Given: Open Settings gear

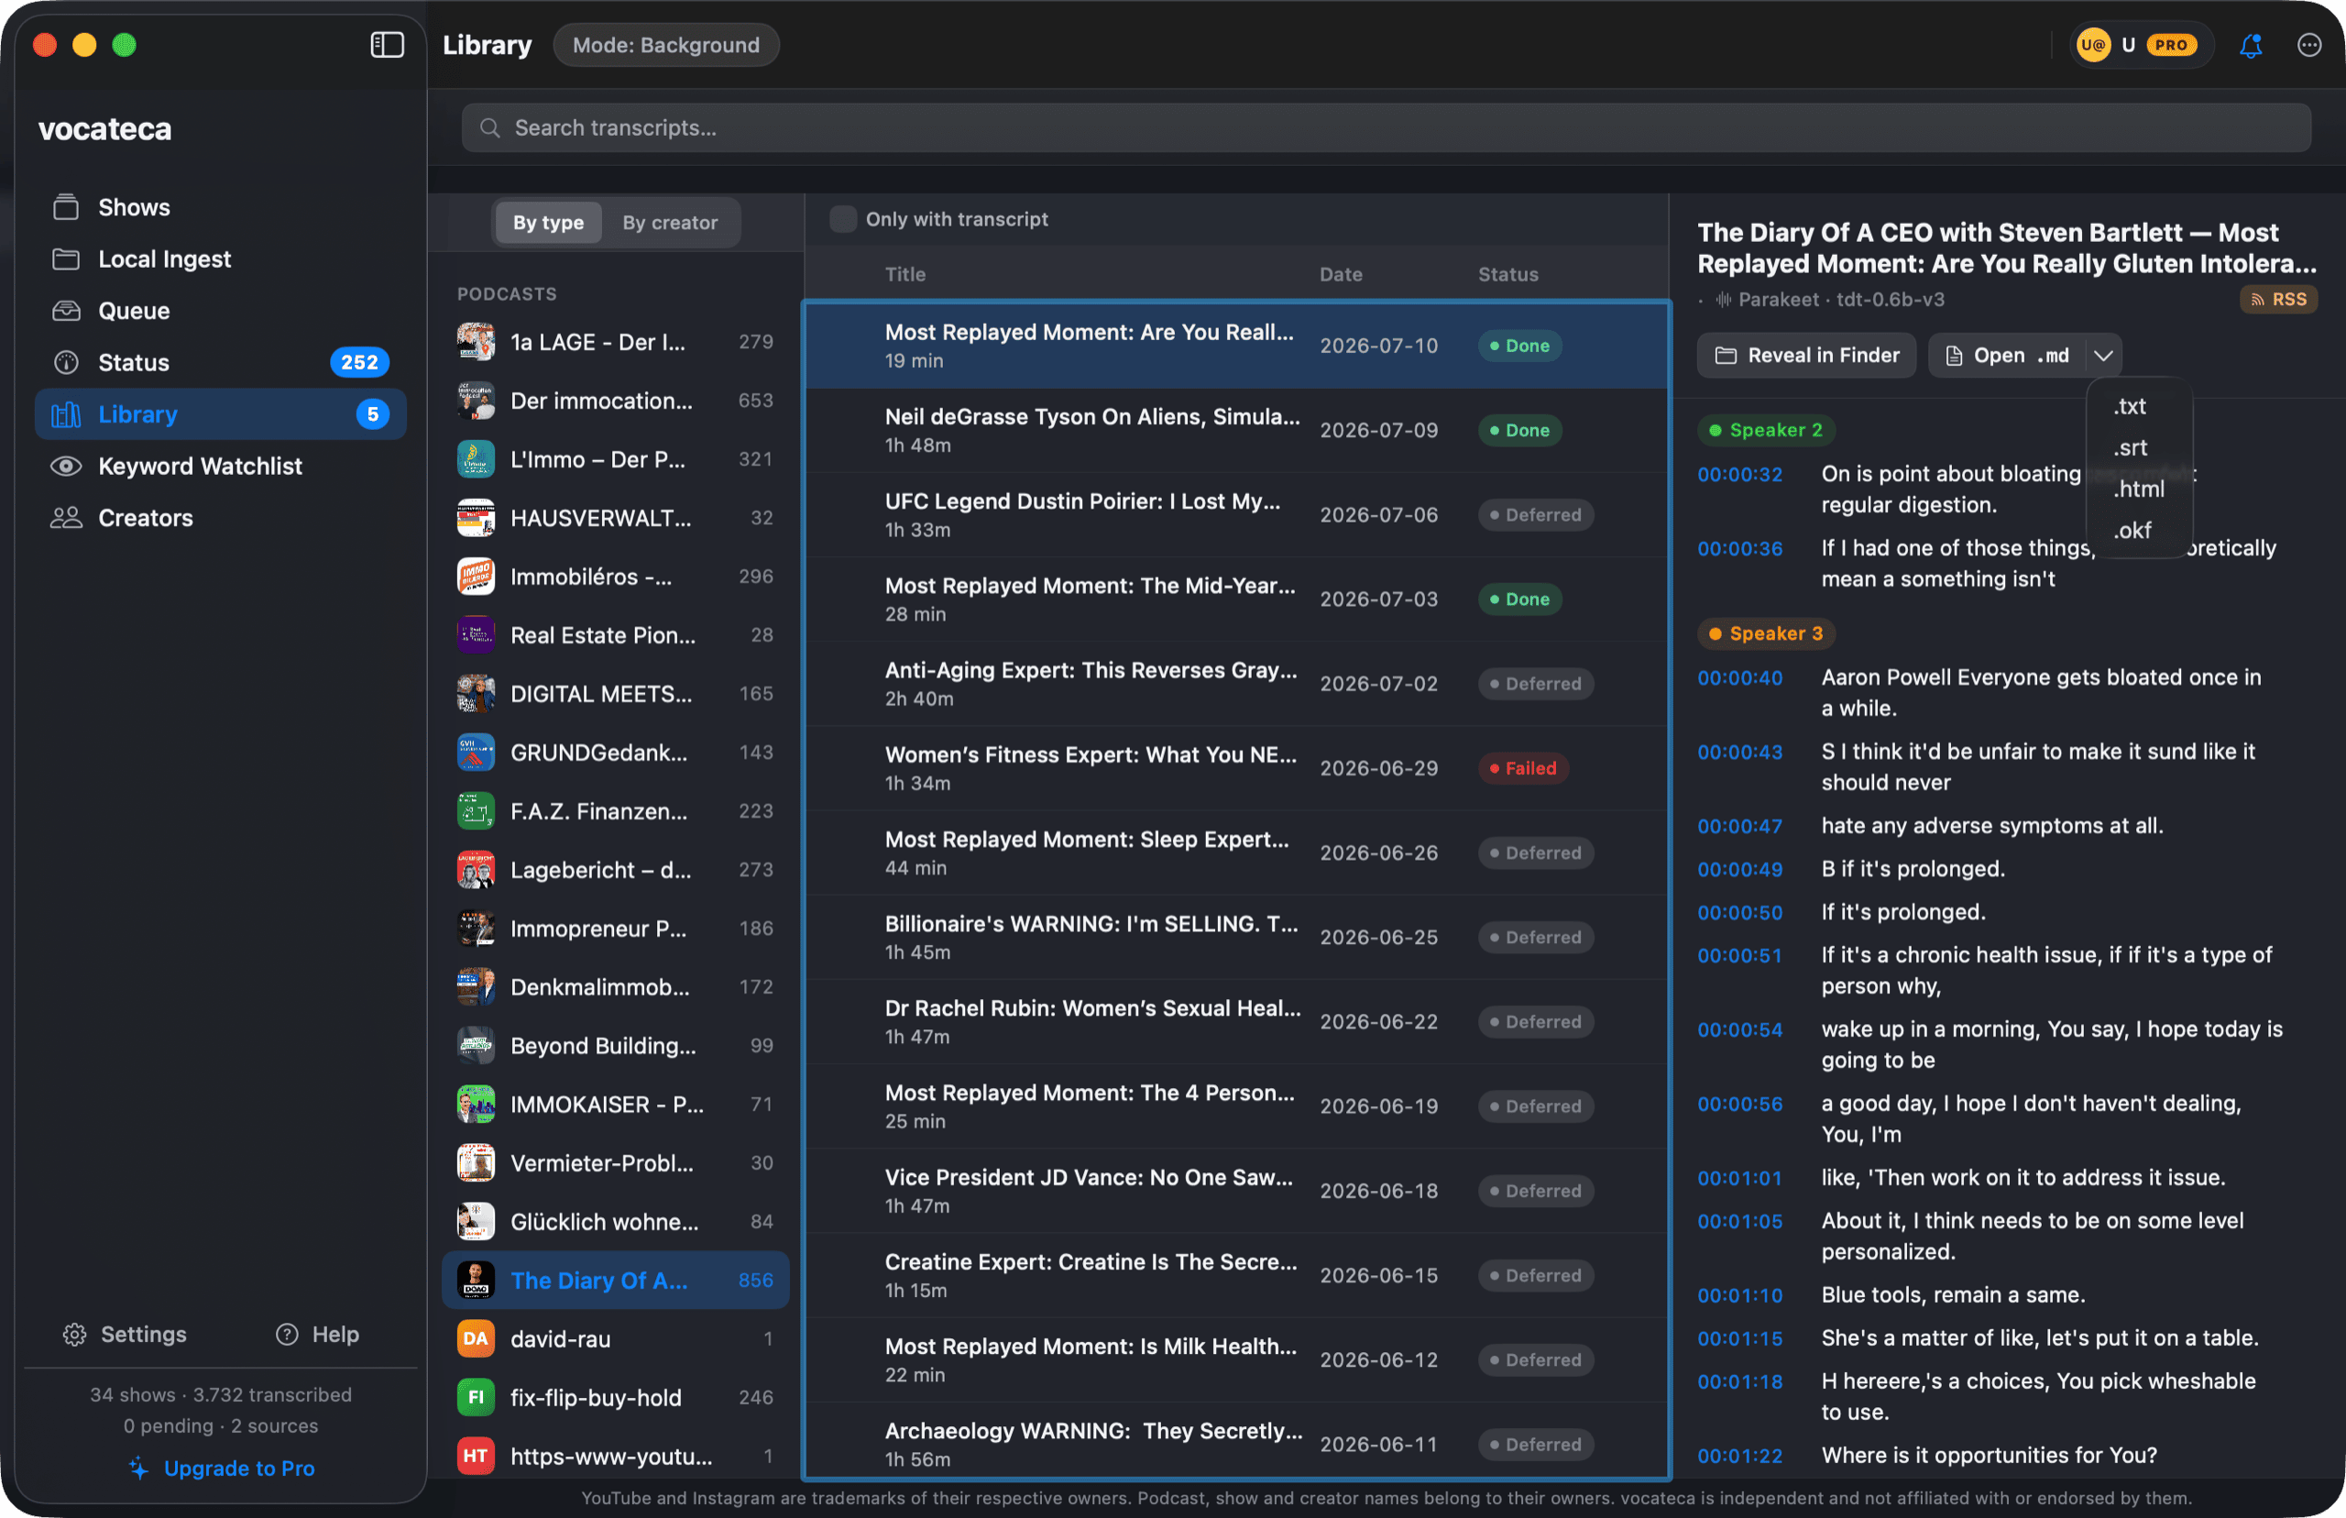Looking at the screenshot, I should 124,1334.
